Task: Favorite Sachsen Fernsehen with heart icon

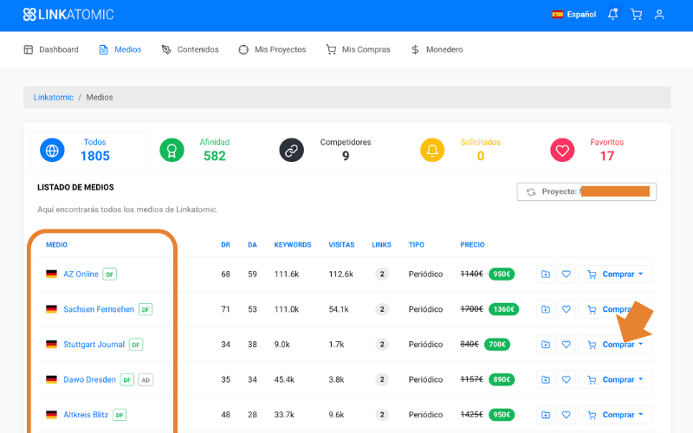Action: click(x=567, y=309)
